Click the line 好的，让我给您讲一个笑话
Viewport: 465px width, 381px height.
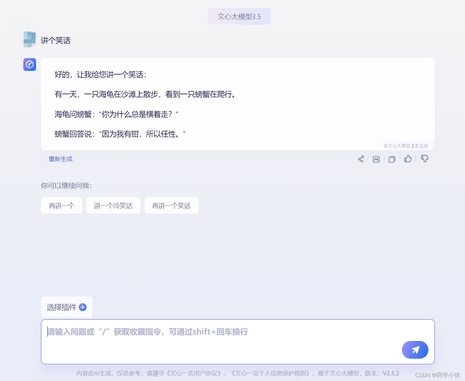click(100, 75)
